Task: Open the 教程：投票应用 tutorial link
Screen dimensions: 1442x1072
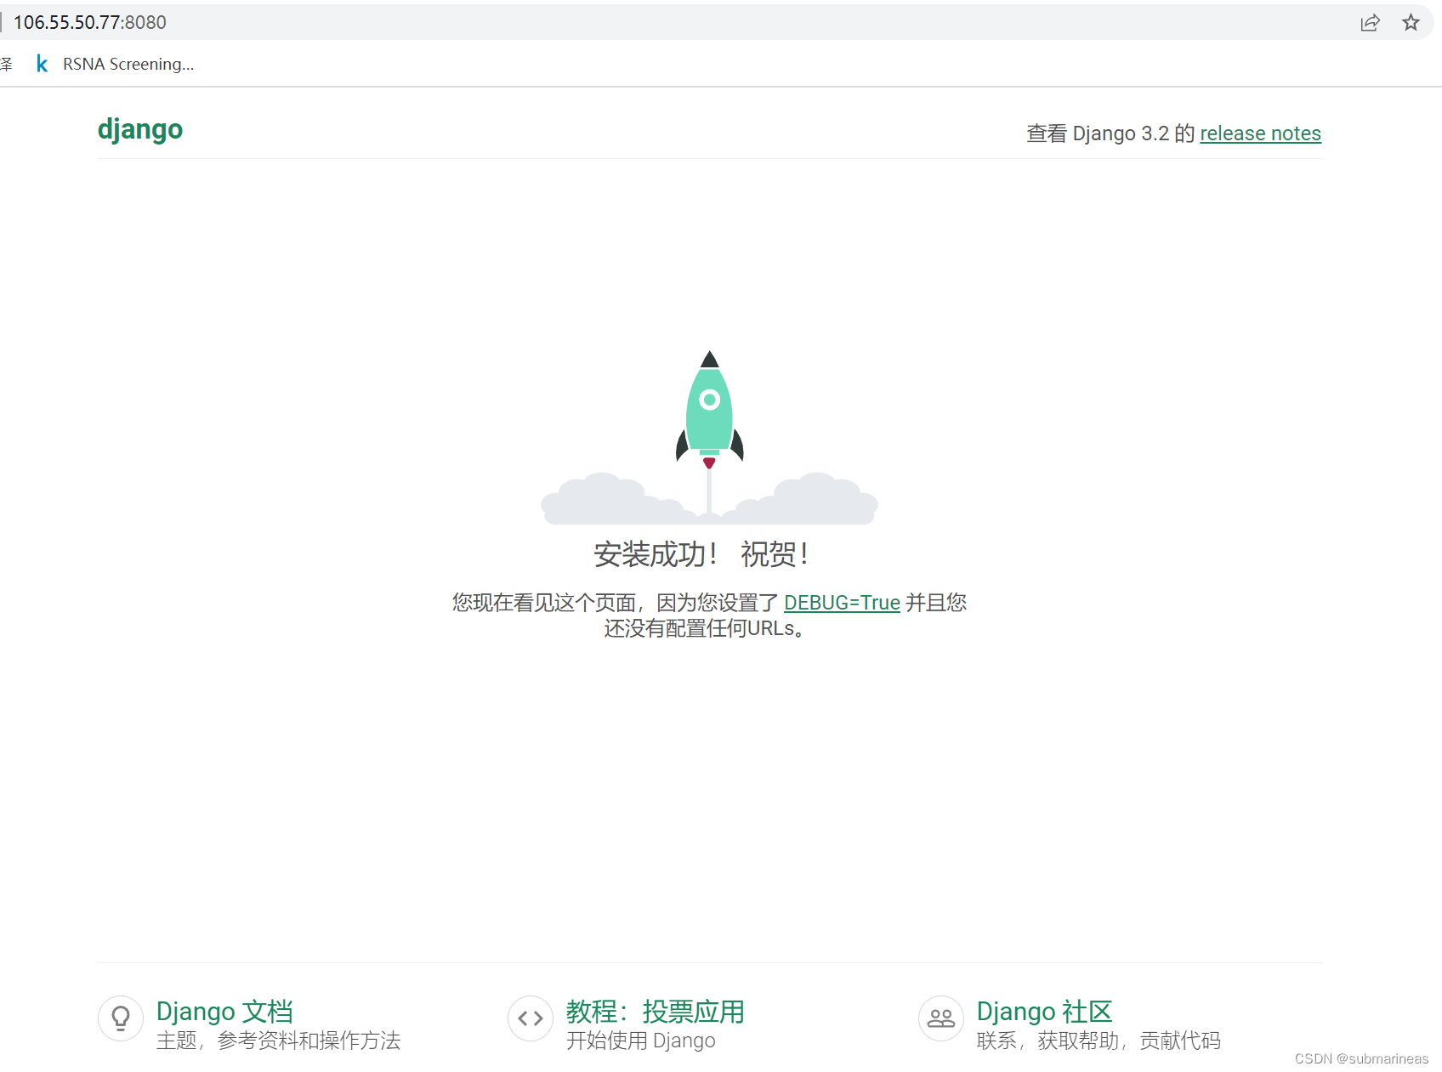Action: click(655, 1012)
